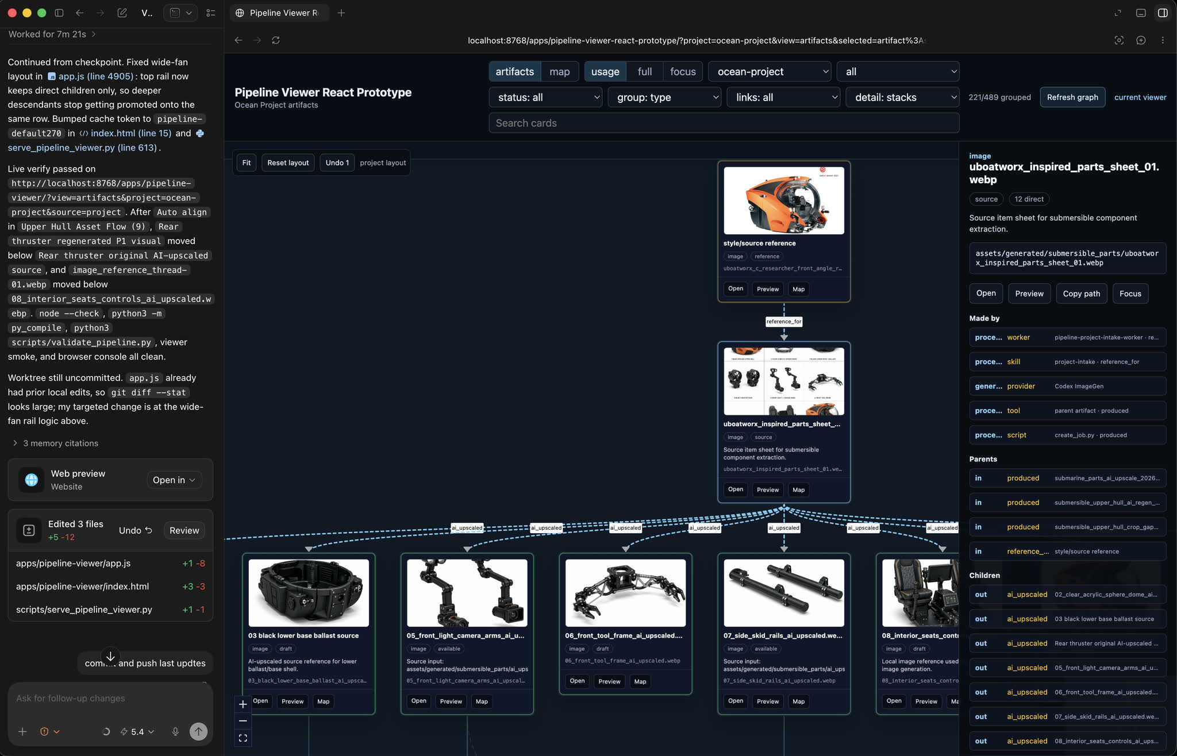Toggle the left sidebar icon in title bar
This screenshot has width=1177, height=756.
tap(59, 13)
